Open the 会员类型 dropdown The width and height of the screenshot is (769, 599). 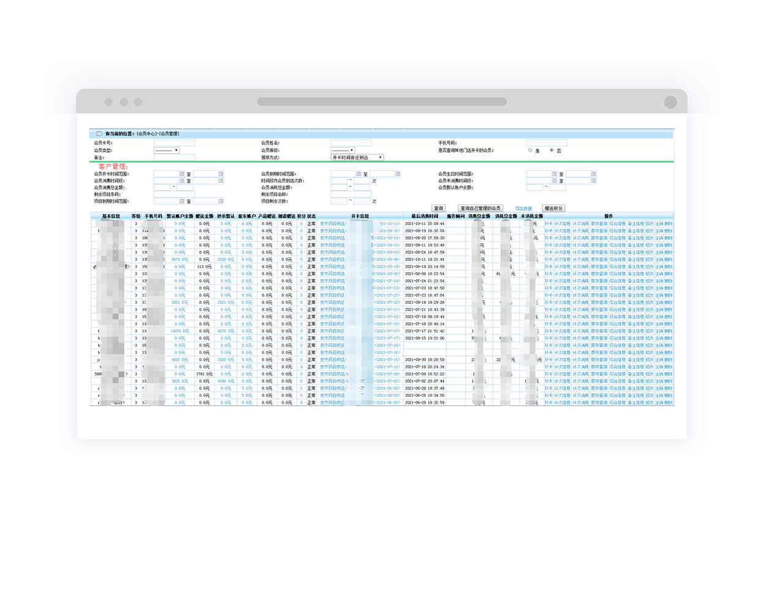[x=167, y=150]
